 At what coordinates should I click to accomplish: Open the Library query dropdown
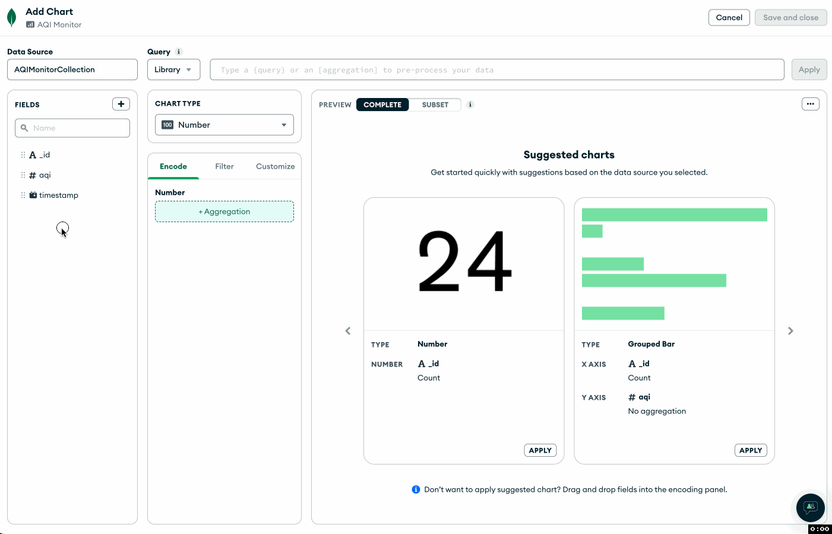[x=173, y=69]
